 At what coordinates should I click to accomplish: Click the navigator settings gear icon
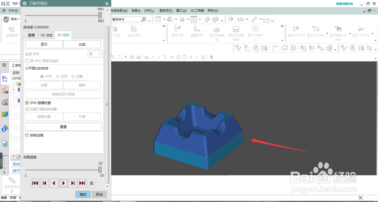pyautogui.click(x=4, y=65)
